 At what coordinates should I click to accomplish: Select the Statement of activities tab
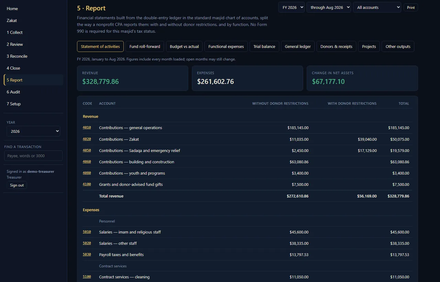click(100, 46)
